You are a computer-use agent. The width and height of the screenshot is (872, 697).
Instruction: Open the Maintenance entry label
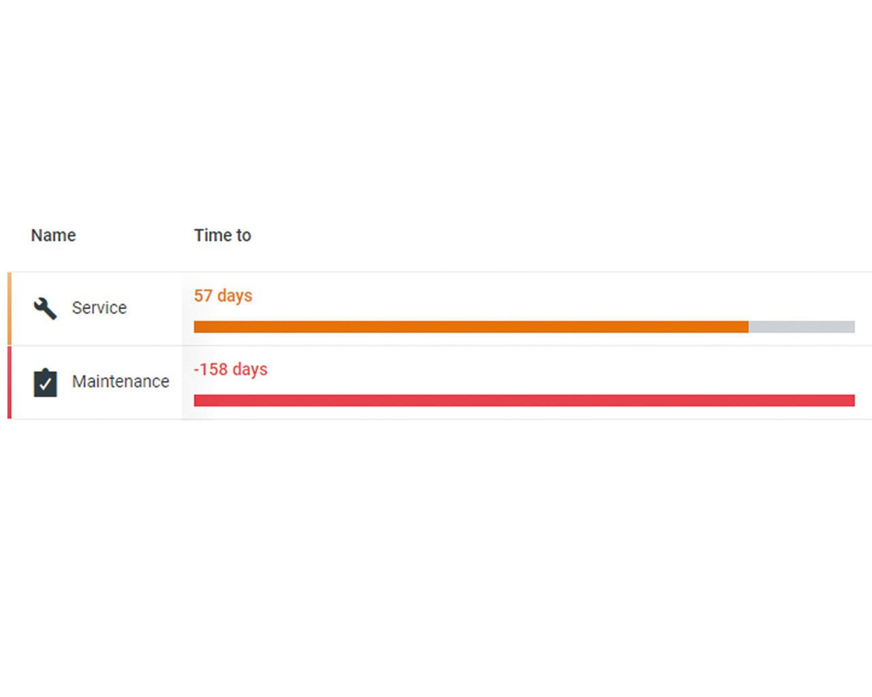(x=121, y=382)
